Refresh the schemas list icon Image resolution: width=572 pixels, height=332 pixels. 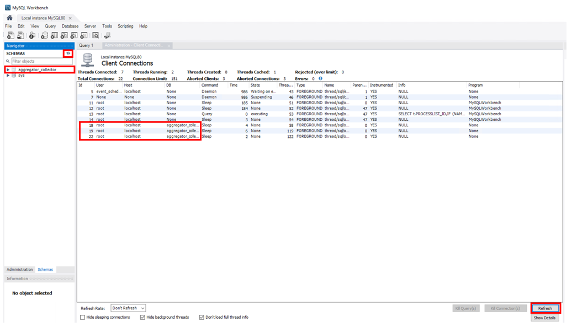pos(68,53)
